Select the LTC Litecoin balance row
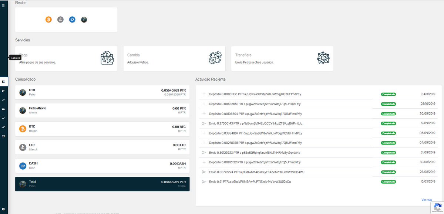The width and height of the screenshot is (444, 214). coord(102,147)
